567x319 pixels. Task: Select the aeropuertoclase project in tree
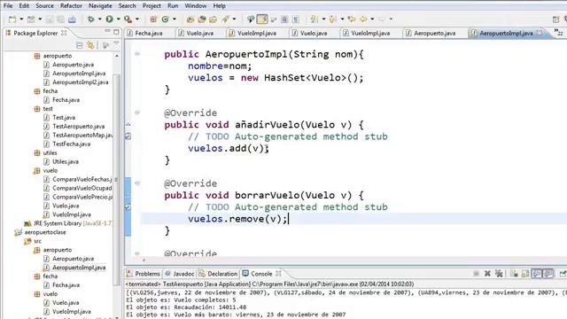tap(41, 232)
